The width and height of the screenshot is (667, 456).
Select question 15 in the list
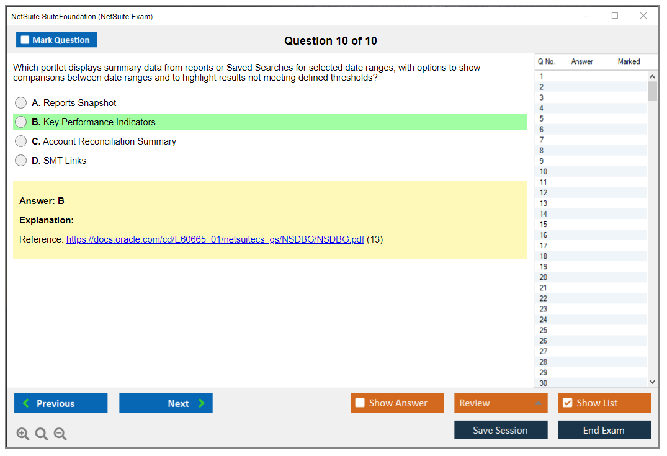[x=591, y=224]
